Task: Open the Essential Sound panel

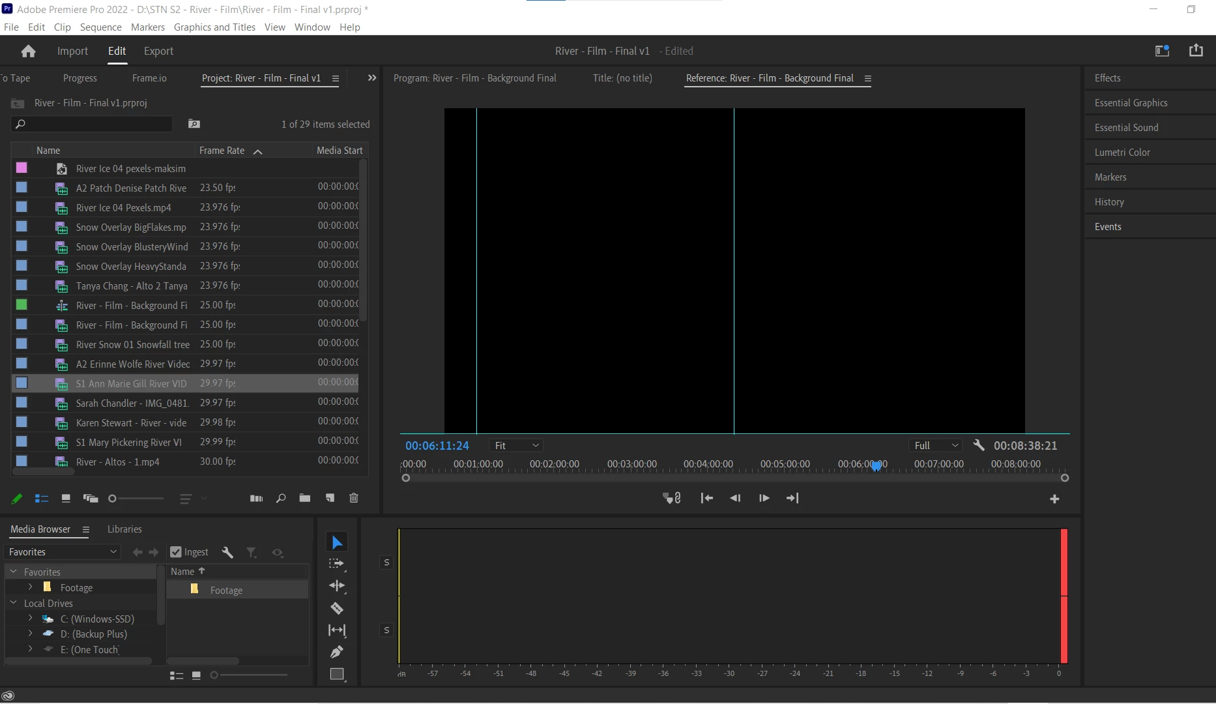Action: tap(1126, 127)
